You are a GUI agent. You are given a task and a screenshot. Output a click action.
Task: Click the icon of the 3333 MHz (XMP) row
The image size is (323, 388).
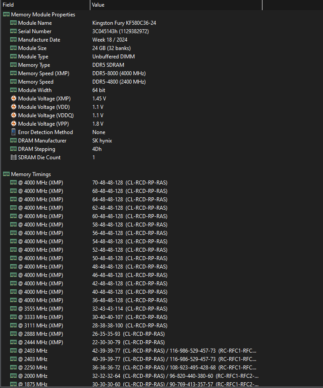pyautogui.click(x=13, y=317)
